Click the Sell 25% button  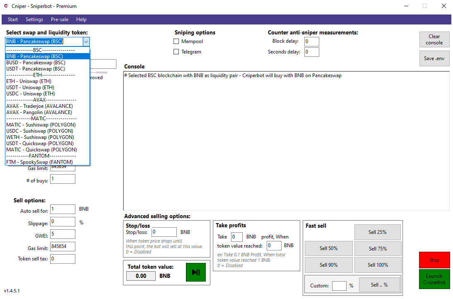(378, 232)
